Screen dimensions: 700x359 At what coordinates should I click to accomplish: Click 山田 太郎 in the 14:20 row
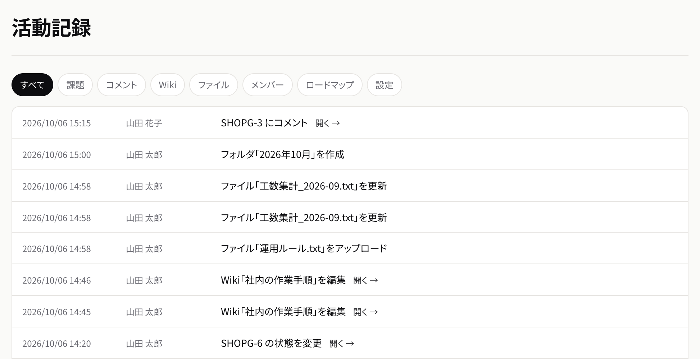[144, 344]
